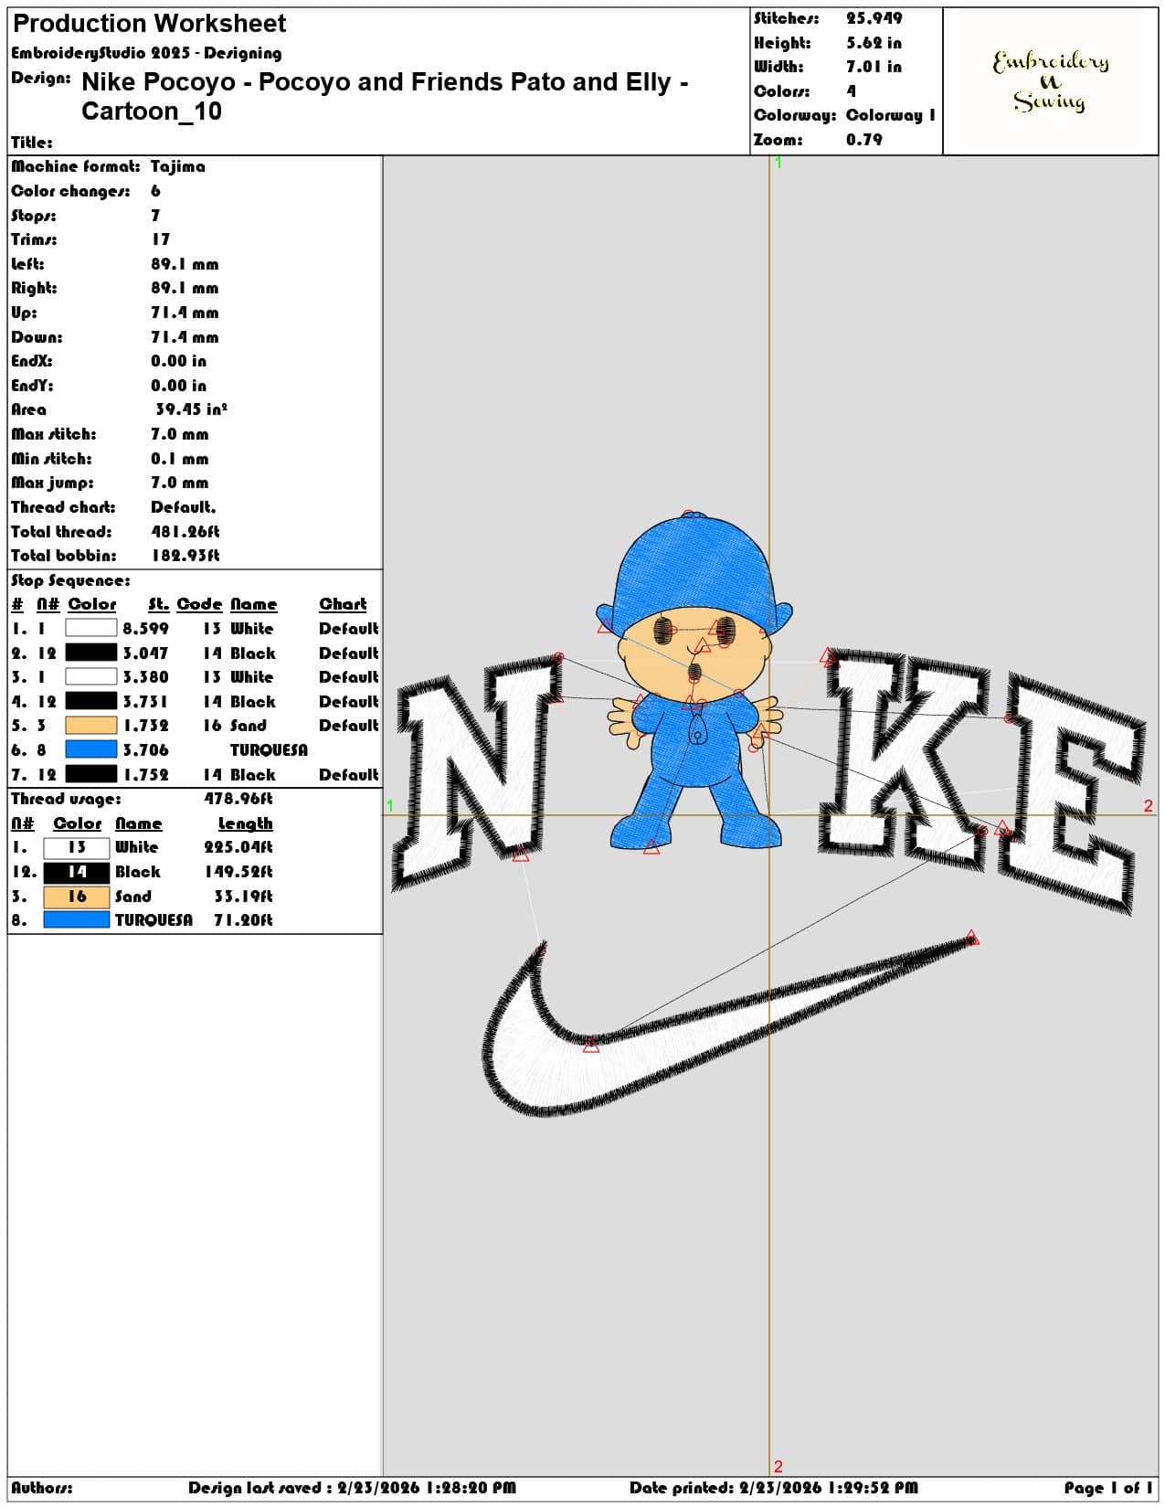
Task: Click the white swatch in stop sequence row 1
Action: click(x=90, y=628)
